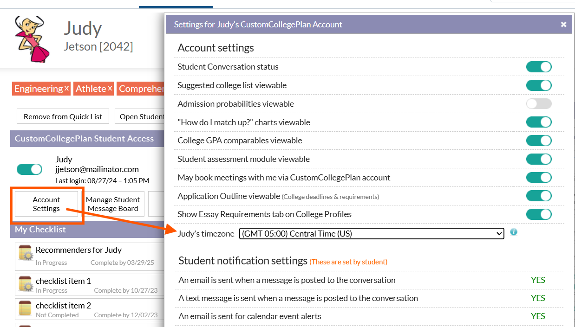The image size is (575, 327).
Task: Click YES for email on conversation message
Action: [538, 280]
